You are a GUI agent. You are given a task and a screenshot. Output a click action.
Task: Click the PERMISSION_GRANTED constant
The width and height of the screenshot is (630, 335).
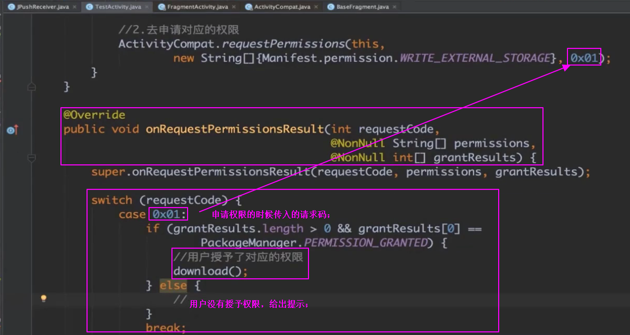(x=366, y=243)
